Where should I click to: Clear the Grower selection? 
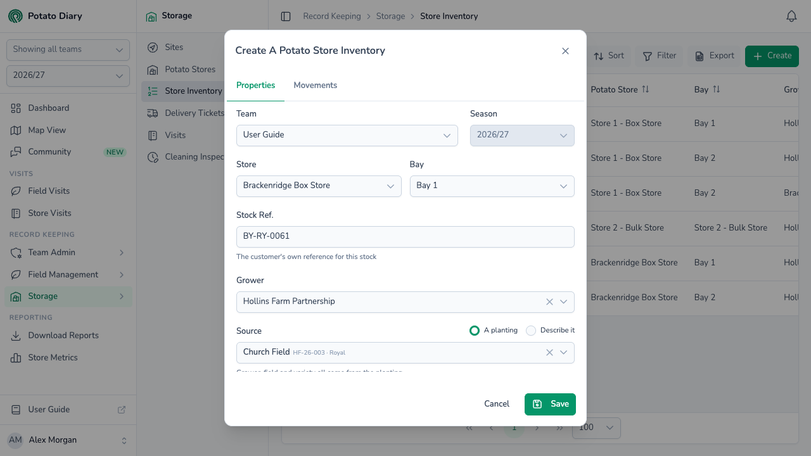(549, 302)
